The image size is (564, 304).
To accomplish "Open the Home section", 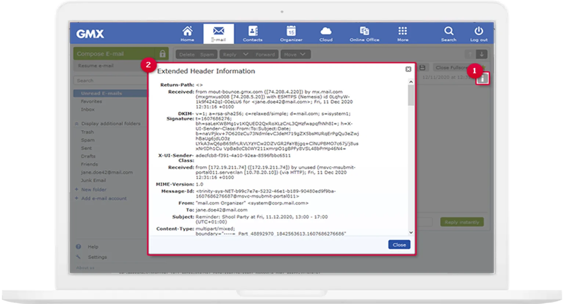I will click(x=187, y=34).
